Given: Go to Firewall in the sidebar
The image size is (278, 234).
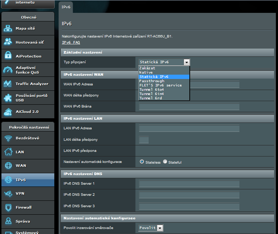Looking at the screenshot, I should click(x=24, y=207).
